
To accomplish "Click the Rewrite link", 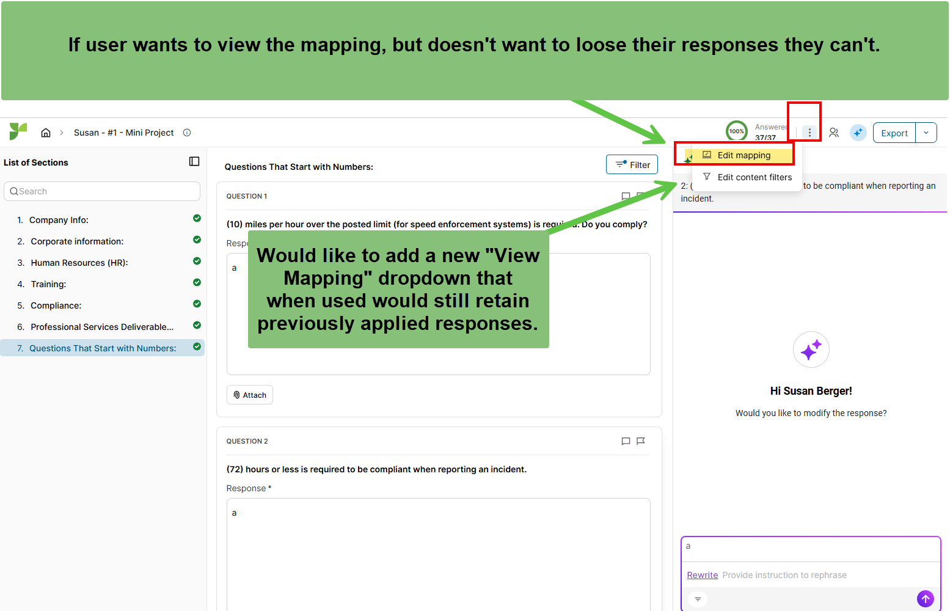I will tap(703, 575).
